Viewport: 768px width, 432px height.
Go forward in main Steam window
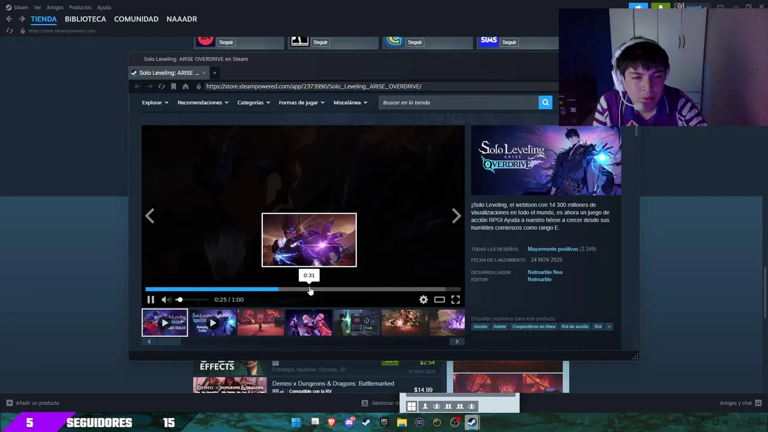click(x=22, y=19)
